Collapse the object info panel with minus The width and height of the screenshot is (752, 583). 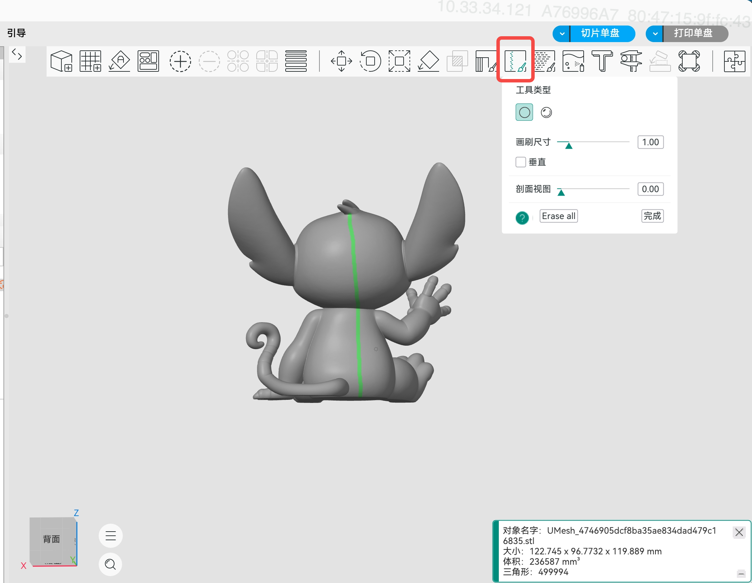(x=741, y=574)
